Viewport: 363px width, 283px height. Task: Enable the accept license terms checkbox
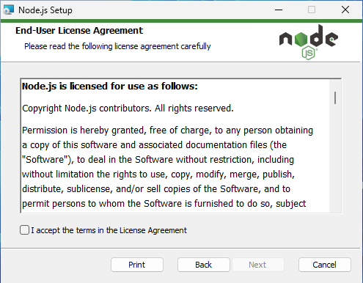coord(24,230)
